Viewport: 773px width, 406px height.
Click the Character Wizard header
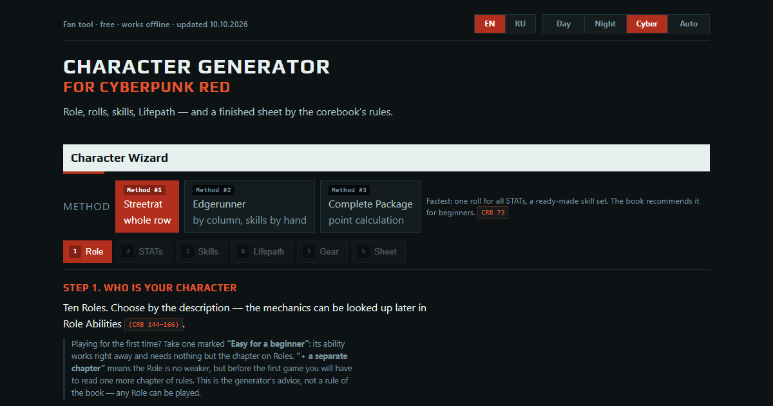click(x=386, y=158)
